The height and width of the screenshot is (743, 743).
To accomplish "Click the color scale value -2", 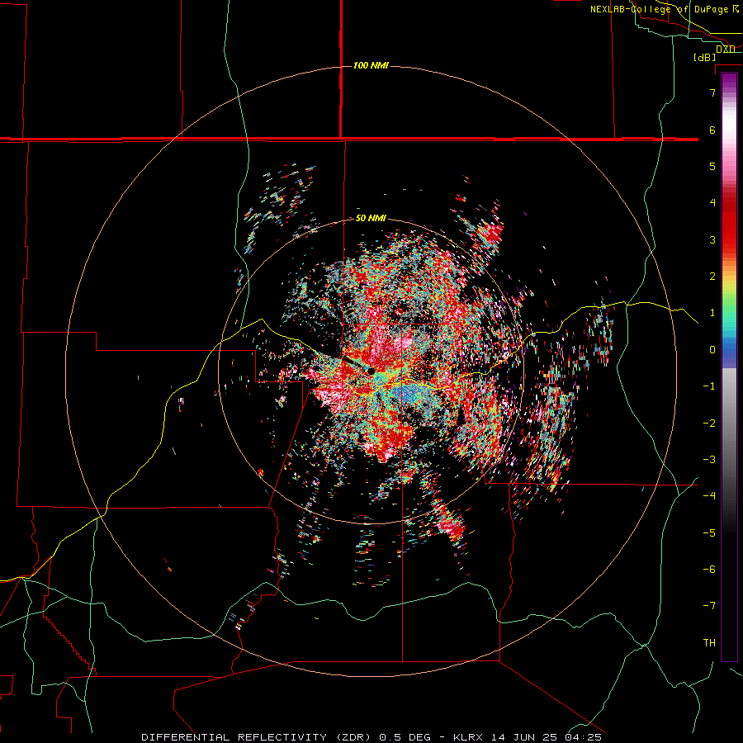I will [709, 424].
